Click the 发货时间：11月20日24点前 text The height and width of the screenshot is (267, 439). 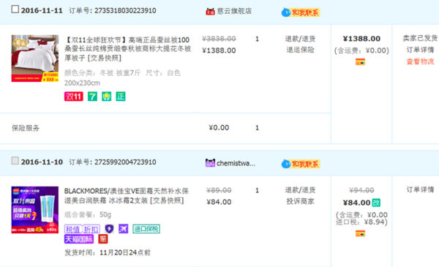pos(108,252)
